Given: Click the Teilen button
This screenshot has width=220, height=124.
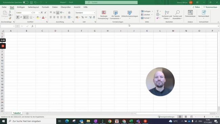Looking at the screenshot, I should pos(196,7).
